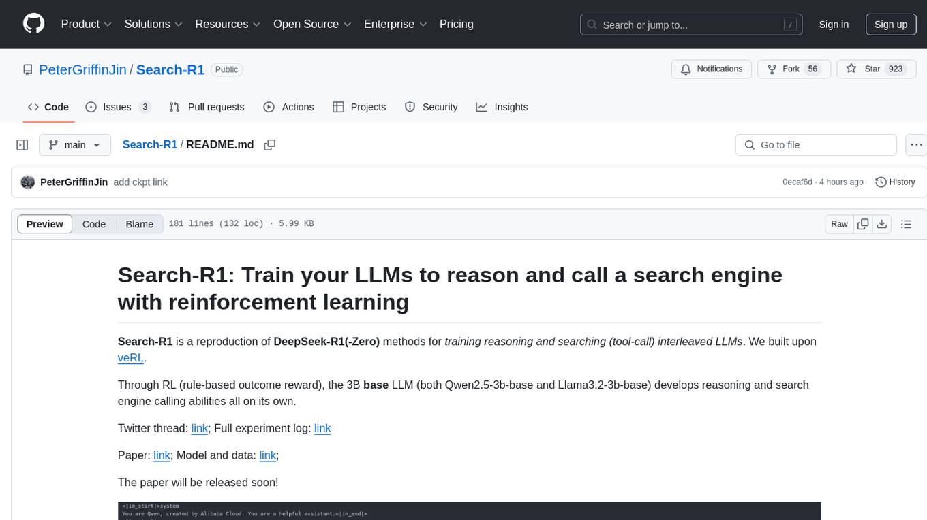This screenshot has width=927, height=520.
Task: Star the repository
Action: point(875,69)
